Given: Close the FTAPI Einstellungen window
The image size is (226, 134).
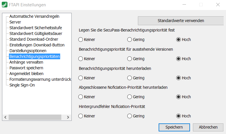Looking at the screenshot, I should [218, 5].
